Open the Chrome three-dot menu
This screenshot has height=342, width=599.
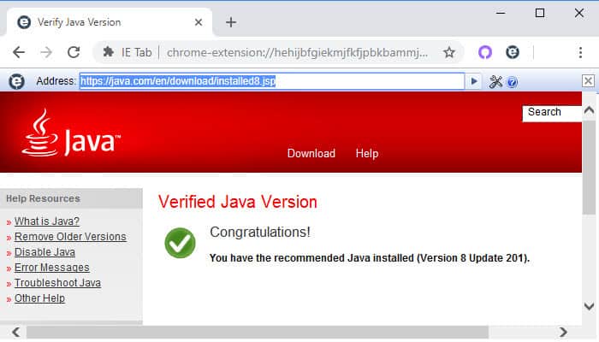point(580,52)
